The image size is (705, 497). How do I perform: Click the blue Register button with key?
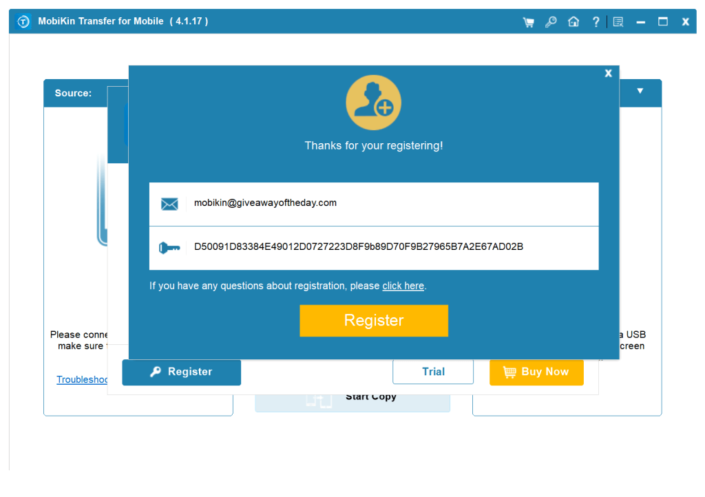(x=182, y=372)
